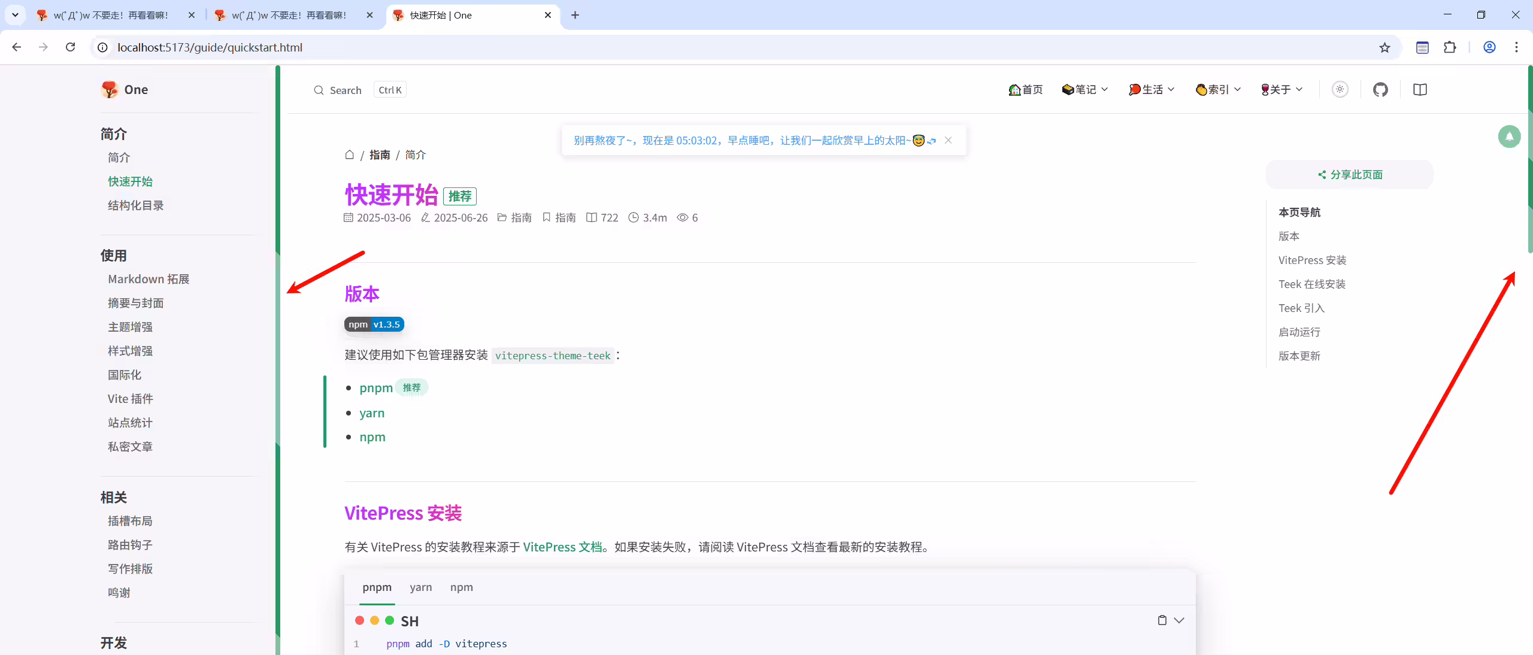Jump to 版本 in page outline
Viewport: 1533px width, 655px height.
(x=1289, y=236)
